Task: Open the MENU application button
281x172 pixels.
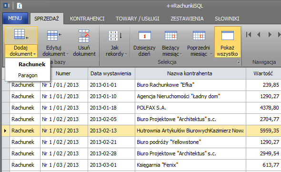Action: 15,18
